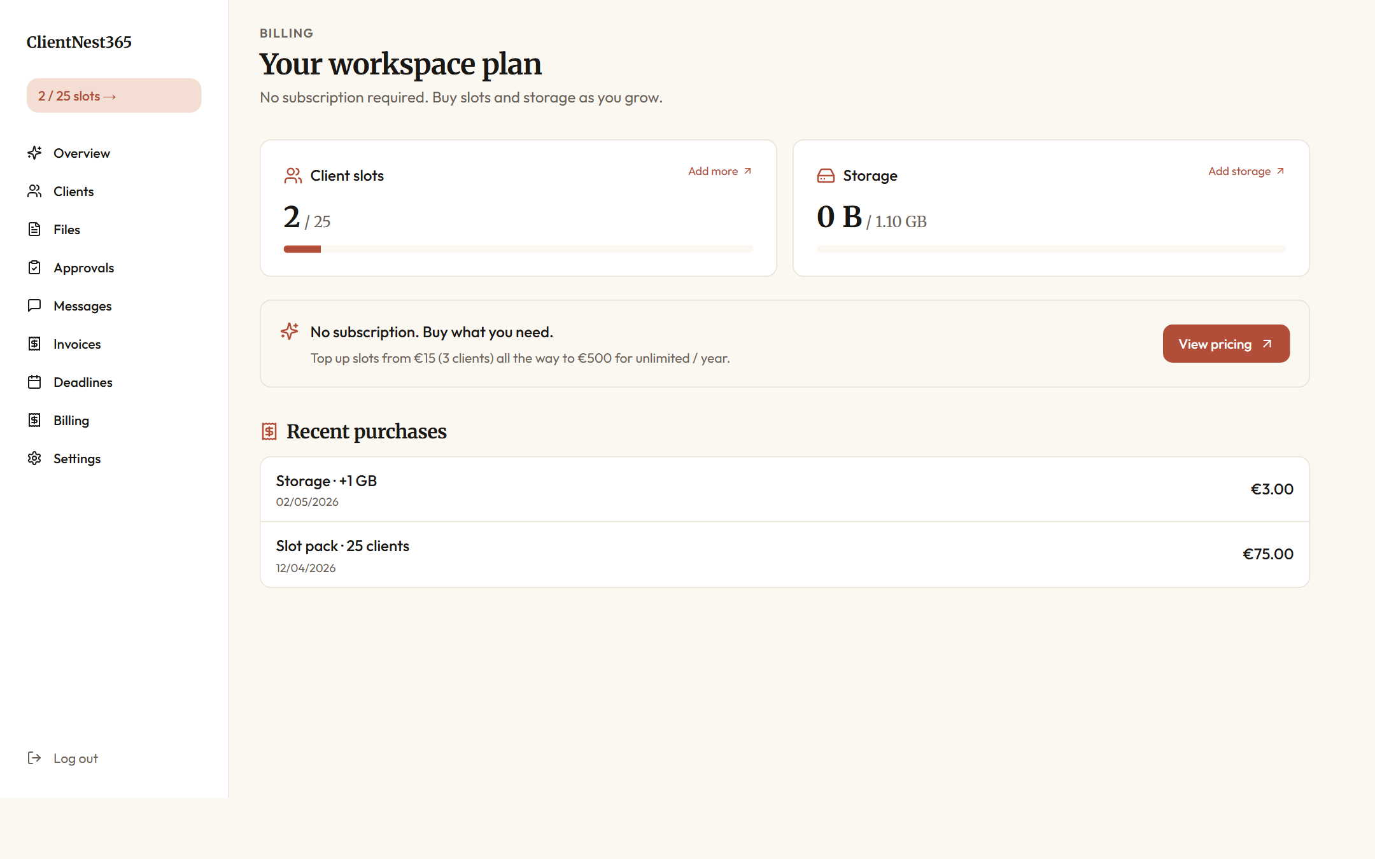
Task: Click the €75.00 purchase amount
Action: tap(1268, 554)
